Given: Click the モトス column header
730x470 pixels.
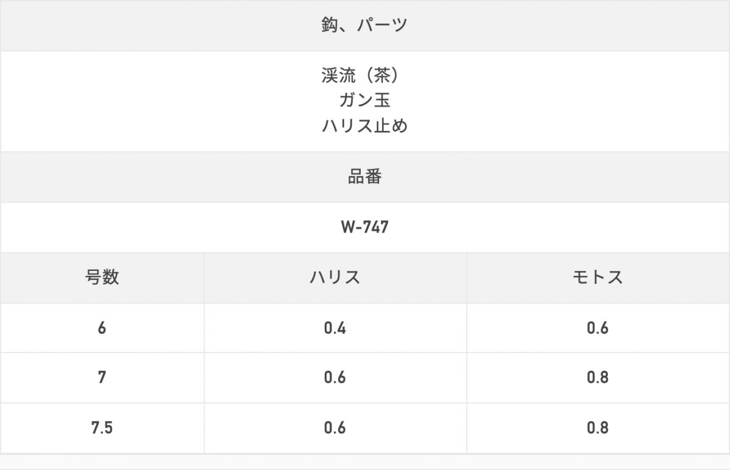Looking at the screenshot, I should (x=597, y=278).
